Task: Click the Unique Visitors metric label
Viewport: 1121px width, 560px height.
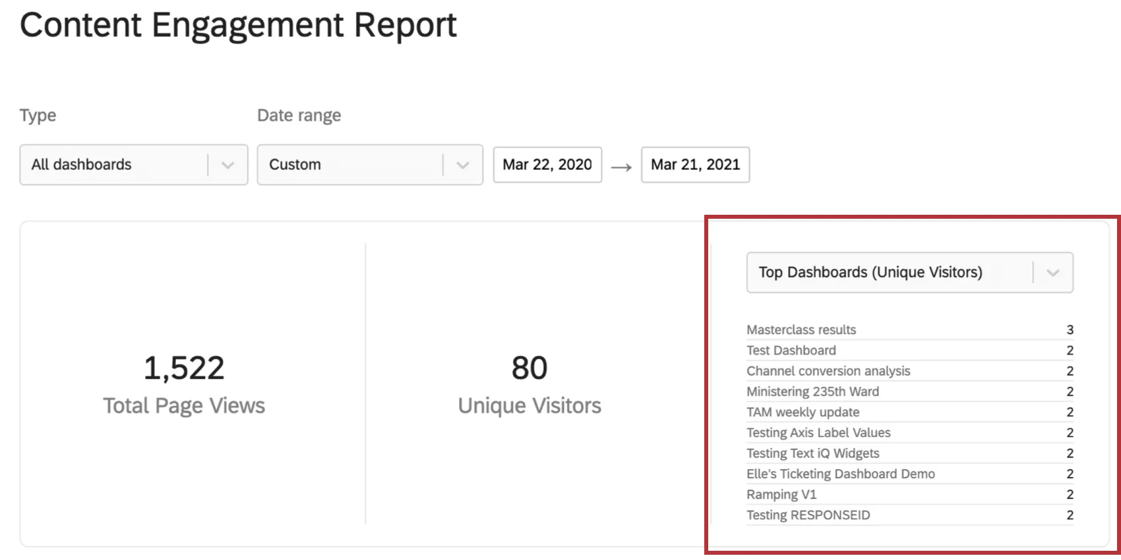Action: pos(530,406)
